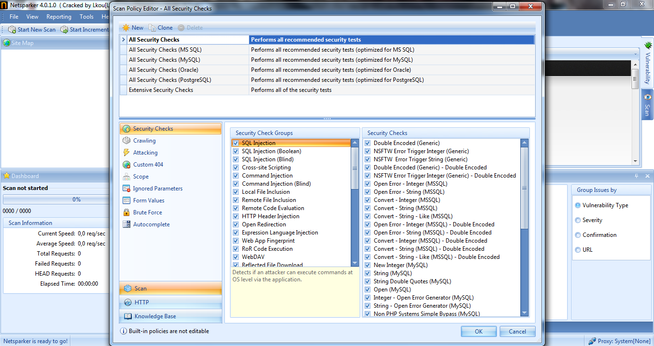The image size is (654, 346).
Task: Toggle the WebDAV check group checkbox
Action: [235, 257]
